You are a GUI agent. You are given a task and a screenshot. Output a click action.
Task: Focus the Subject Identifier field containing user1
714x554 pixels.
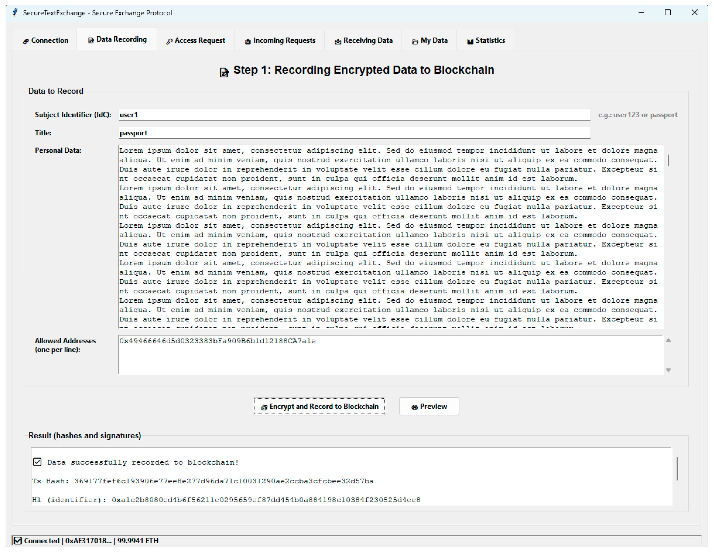(354, 114)
